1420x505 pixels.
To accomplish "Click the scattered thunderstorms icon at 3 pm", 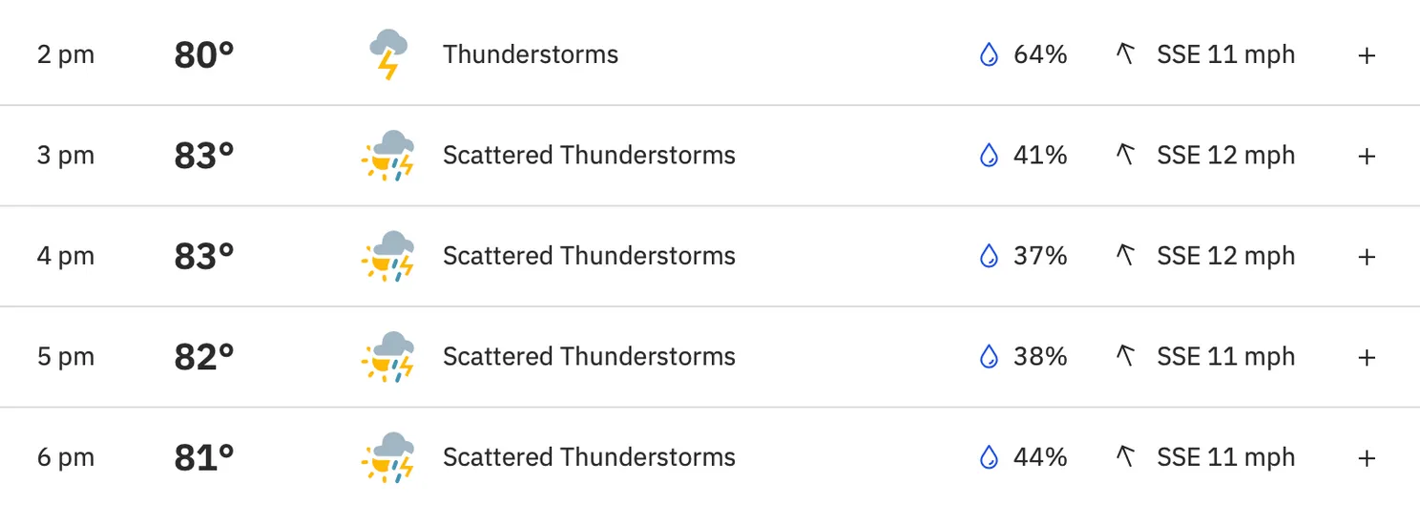I will pyautogui.click(x=388, y=156).
